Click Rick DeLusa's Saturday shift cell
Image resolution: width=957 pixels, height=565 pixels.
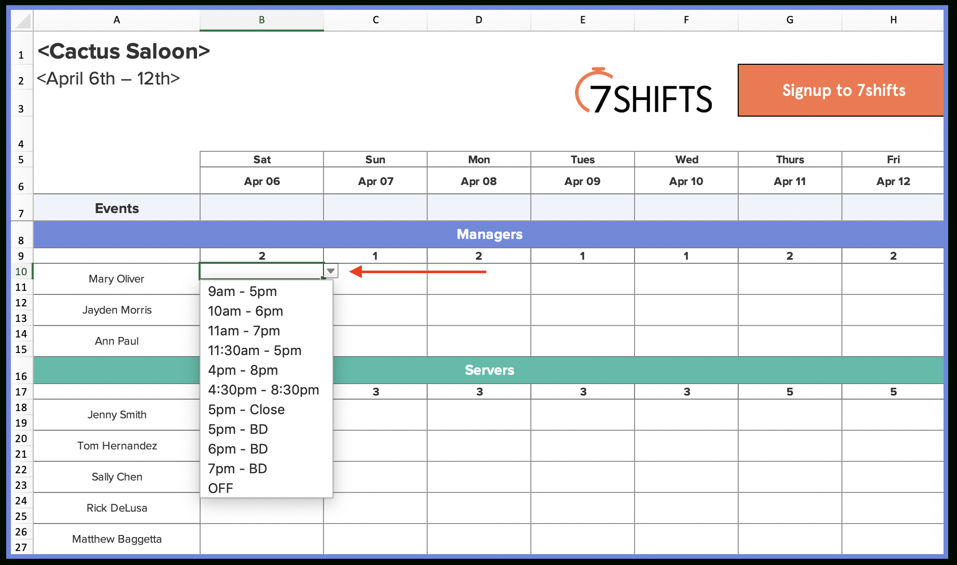pyautogui.click(x=262, y=511)
